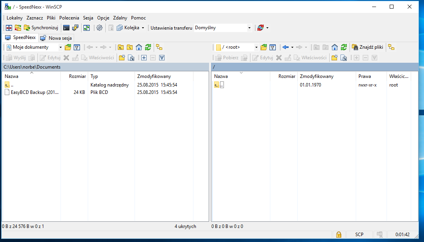Click the '4 ukrytych' status bar text

tap(185, 226)
